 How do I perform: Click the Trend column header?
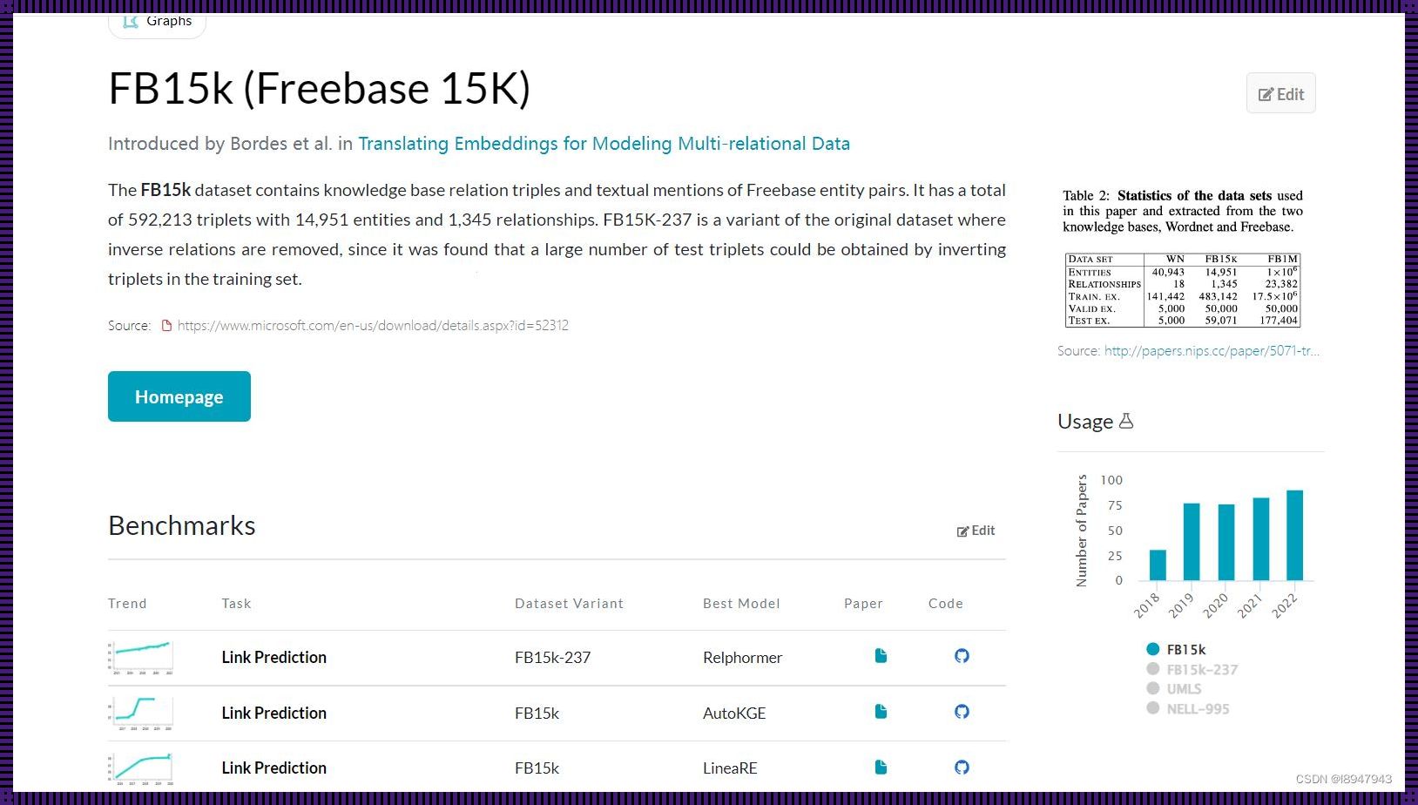[127, 604]
